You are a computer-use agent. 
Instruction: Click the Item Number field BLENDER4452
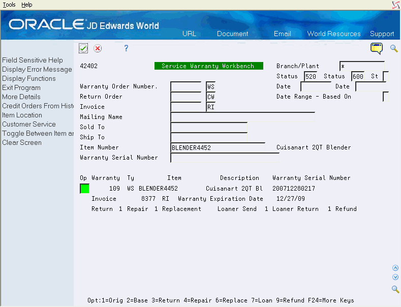tap(218, 147)
